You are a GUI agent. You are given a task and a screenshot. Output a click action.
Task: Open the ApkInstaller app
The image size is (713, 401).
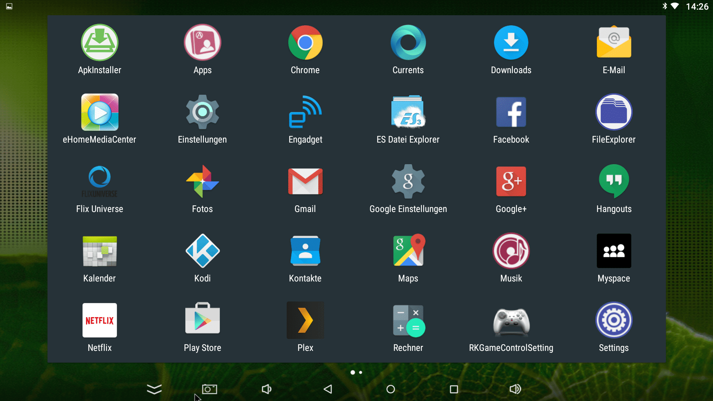[x=100, y=43]
